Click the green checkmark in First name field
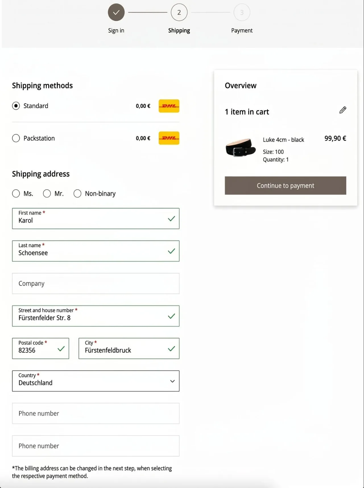The image size is (364, 488). pyautogui.click(x=171, y=219)
